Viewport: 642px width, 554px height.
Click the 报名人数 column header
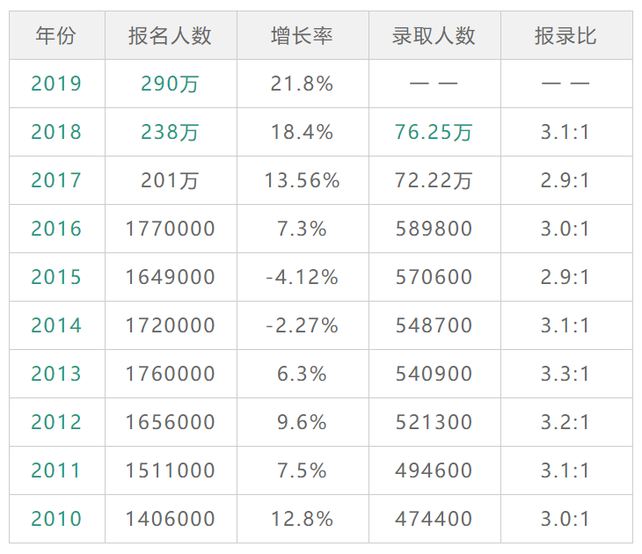point(171,36)
